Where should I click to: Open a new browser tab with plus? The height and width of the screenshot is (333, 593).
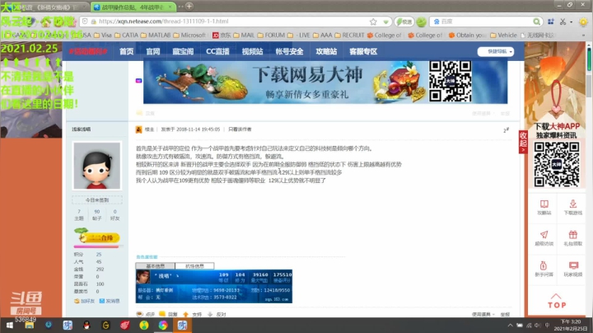[x=189, y=6]
